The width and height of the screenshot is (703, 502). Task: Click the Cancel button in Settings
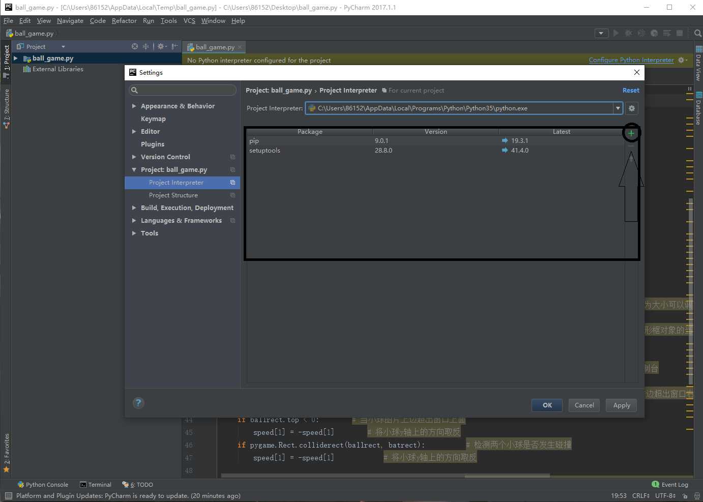pos(584,405)
